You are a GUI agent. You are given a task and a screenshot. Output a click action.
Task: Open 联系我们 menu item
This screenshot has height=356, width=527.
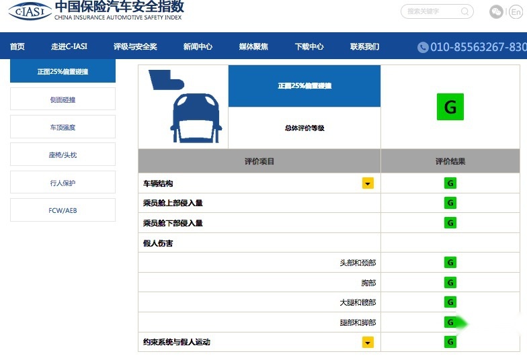364,47
